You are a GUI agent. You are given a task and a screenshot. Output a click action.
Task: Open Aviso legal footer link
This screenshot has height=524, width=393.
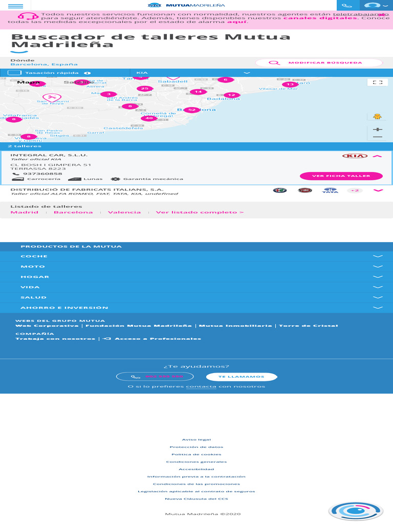click(x=196, y=440)
